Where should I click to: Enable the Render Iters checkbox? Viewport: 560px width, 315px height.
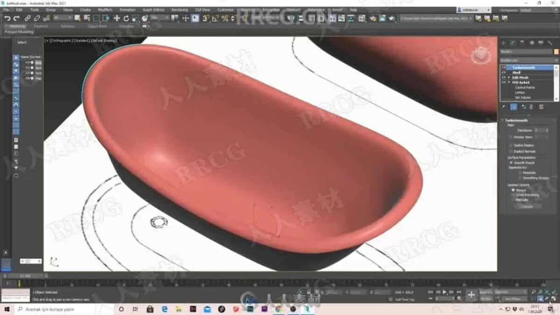512,137
